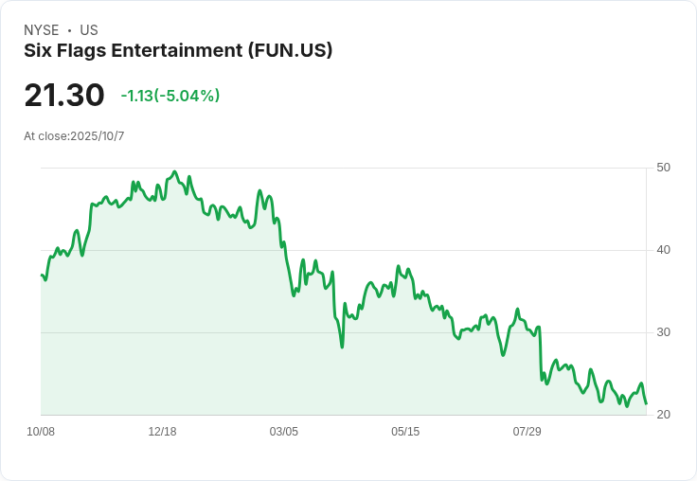The width and height of the screenshot is (697, 481).
Task: Click the 05/15 date axis label
Action: [405, 432]
